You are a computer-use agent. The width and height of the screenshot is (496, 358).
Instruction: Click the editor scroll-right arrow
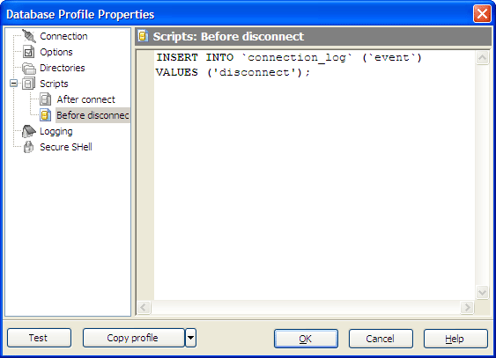tap(467, 307)
